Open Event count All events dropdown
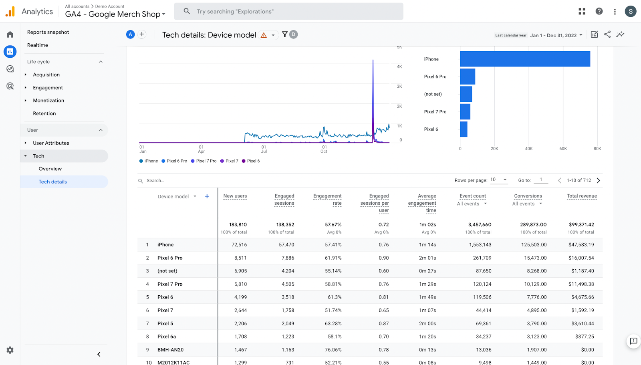The image size is (641, 365). tap(472, 204)
